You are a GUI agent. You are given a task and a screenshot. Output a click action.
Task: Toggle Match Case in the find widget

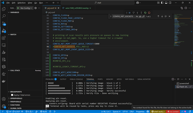click(137, 16)
